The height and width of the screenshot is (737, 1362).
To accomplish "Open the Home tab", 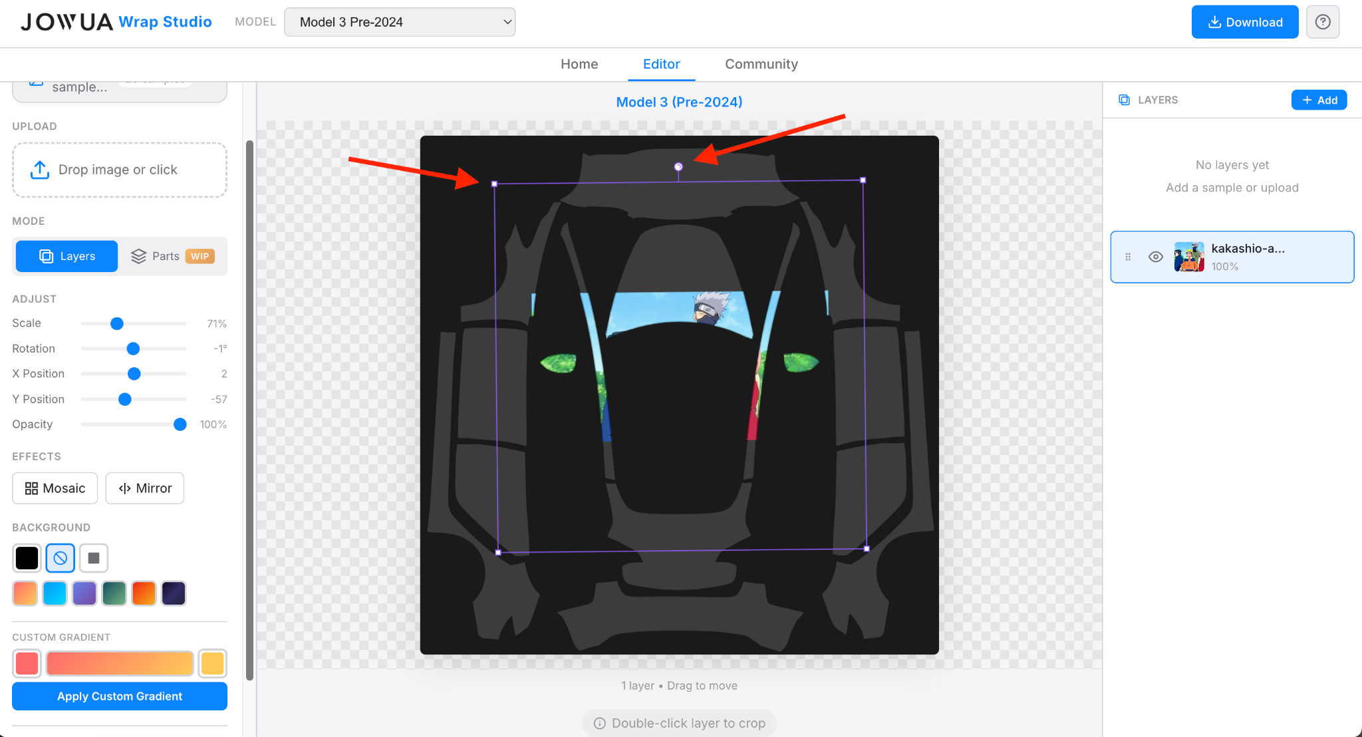I will click(579, 64).
